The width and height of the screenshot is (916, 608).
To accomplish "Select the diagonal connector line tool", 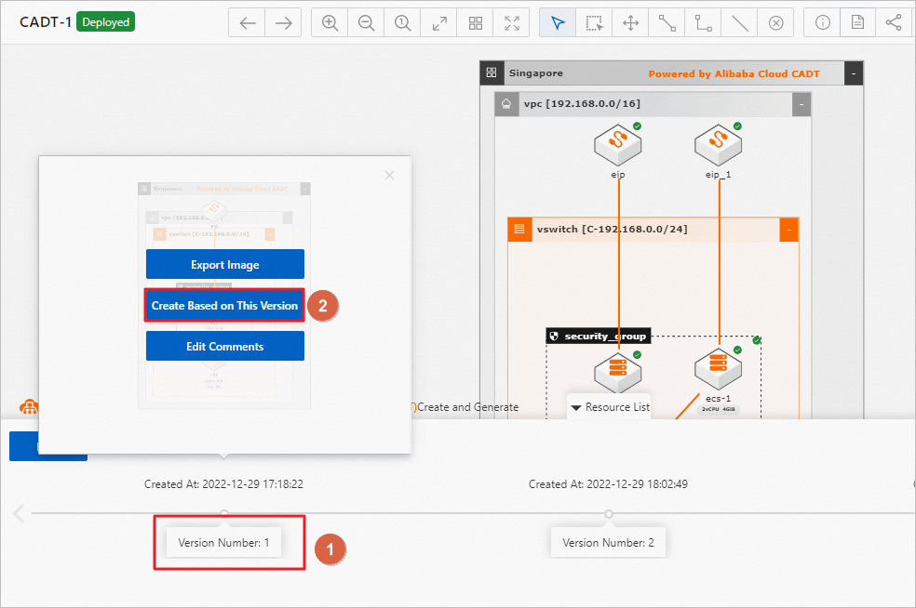I will 667,22.
